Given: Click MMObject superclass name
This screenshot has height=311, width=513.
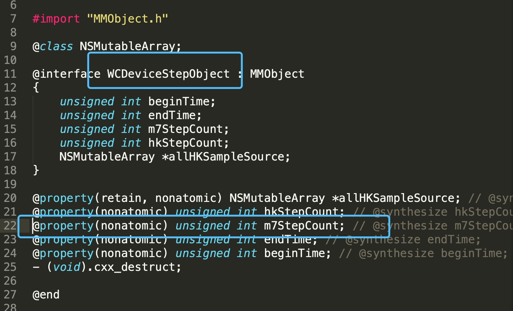Looking at the screenshot, I should point(277,74).
